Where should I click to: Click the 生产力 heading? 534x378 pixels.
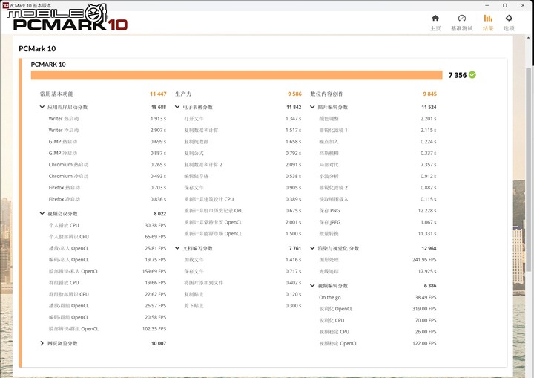click(183, 94)
